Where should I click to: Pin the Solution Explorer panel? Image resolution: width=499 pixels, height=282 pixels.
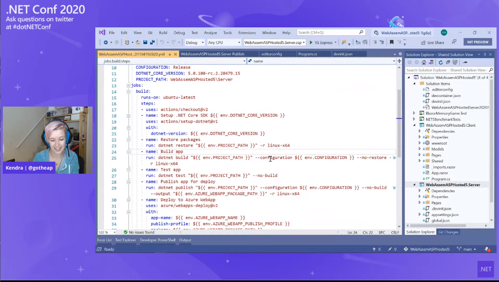tap(485, 54)
